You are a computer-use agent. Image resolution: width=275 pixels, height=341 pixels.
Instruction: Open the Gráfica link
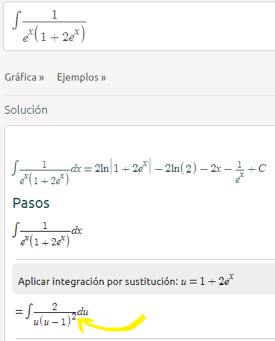coord(24,78)
